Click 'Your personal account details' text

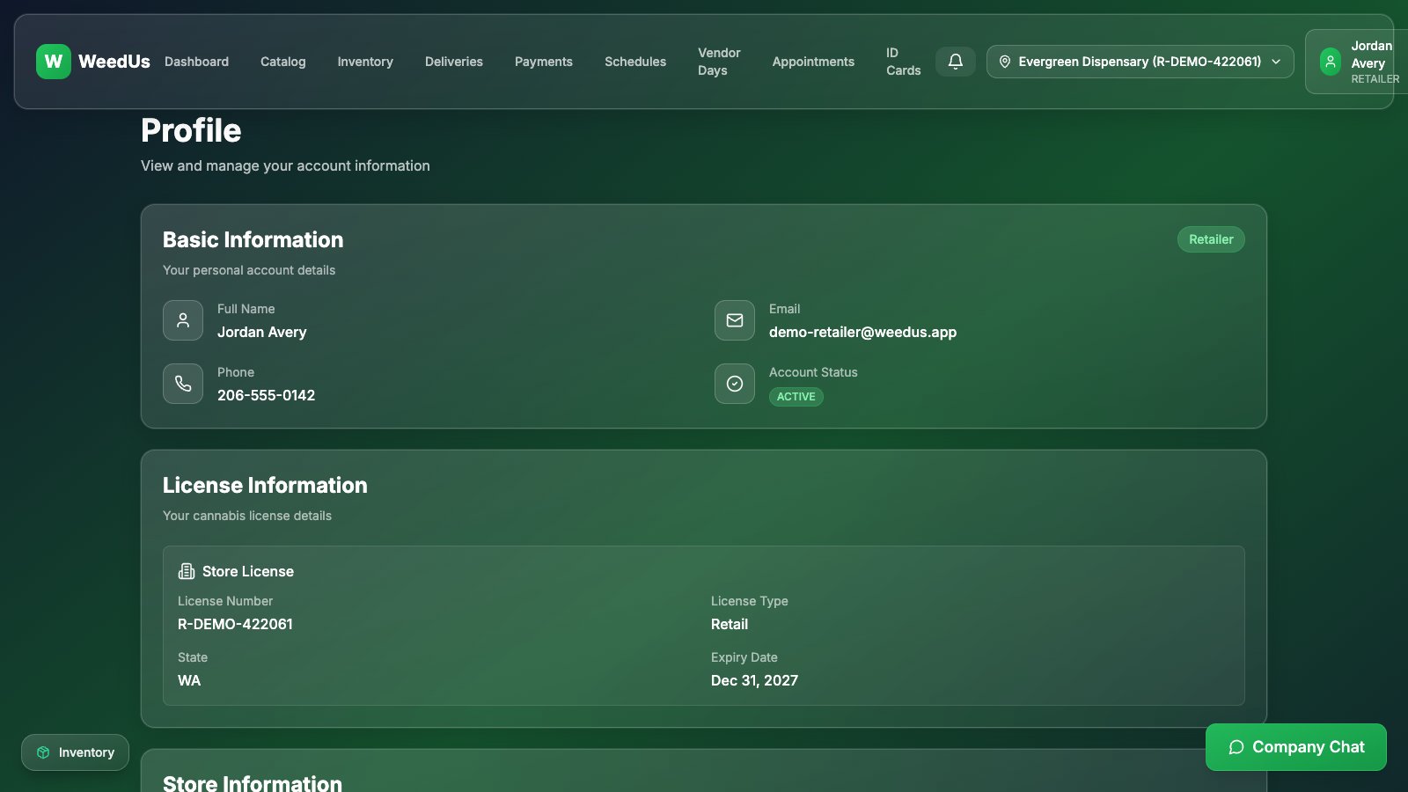click(x=249, y=270)
